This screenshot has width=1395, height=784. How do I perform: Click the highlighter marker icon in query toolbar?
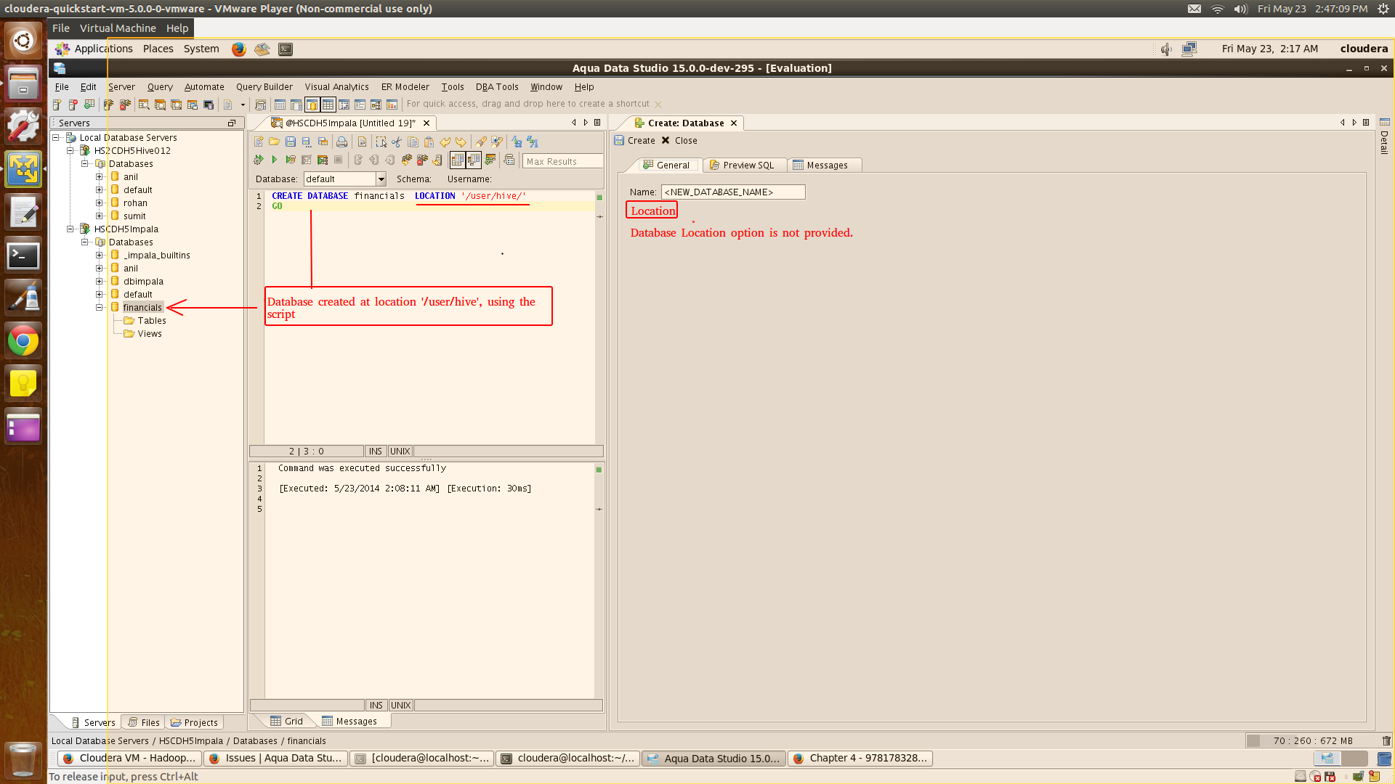pyautogui.click(x=481, y=142)
